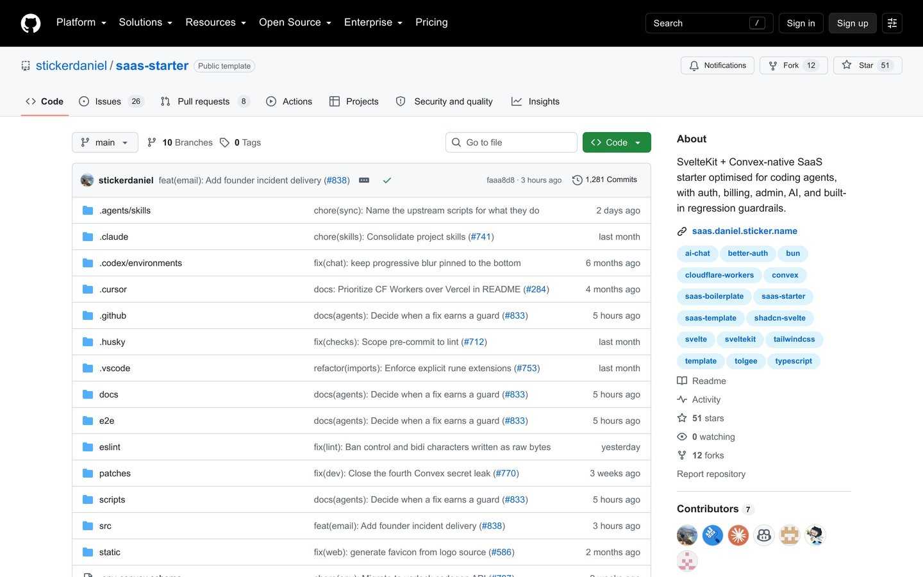
Task: Open the .github folder
Action: click(113, 315)
